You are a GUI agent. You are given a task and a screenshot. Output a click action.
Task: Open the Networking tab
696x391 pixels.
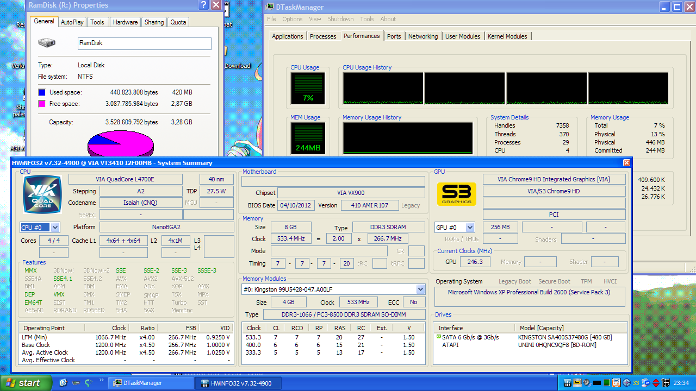tap(422, 36)
